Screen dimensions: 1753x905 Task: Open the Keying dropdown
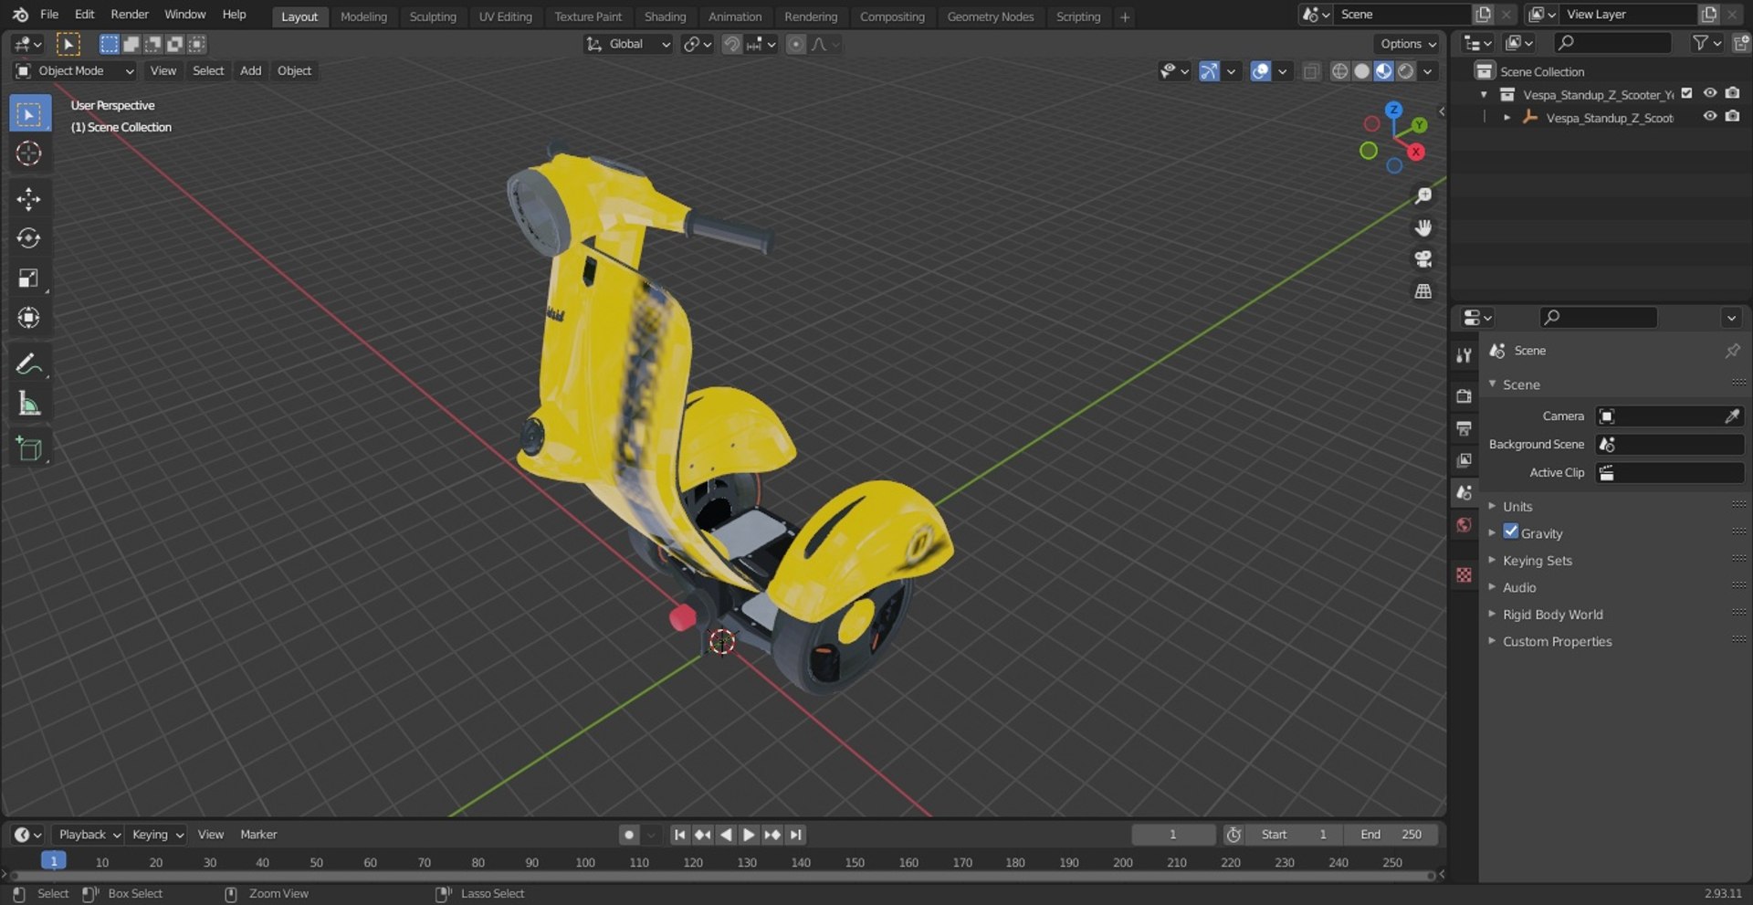pyautogui.click(x=157, y=835)
